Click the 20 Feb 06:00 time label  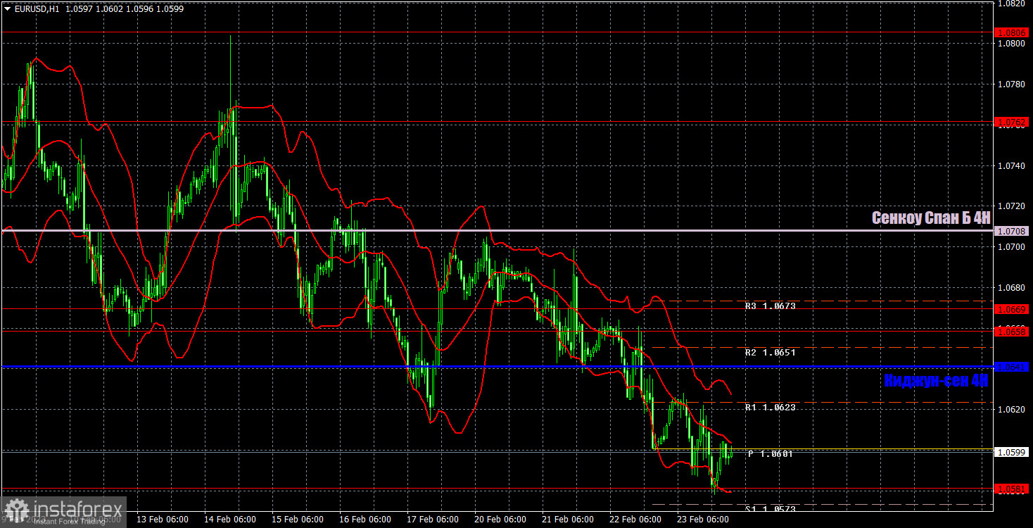coord(500,520)
